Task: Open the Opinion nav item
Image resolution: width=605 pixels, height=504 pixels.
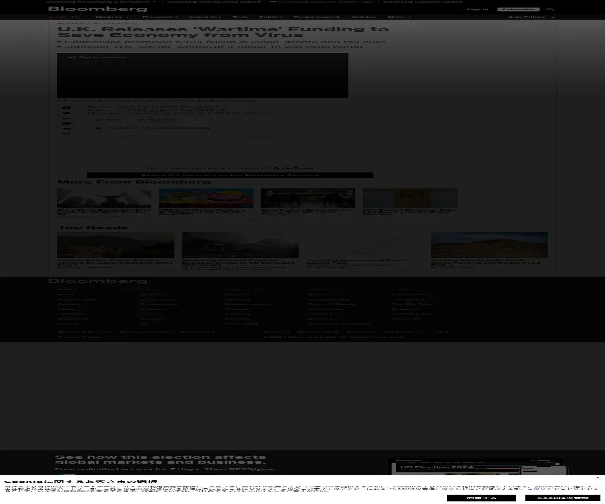Action: pyautogui.click(x=364, y=17)
